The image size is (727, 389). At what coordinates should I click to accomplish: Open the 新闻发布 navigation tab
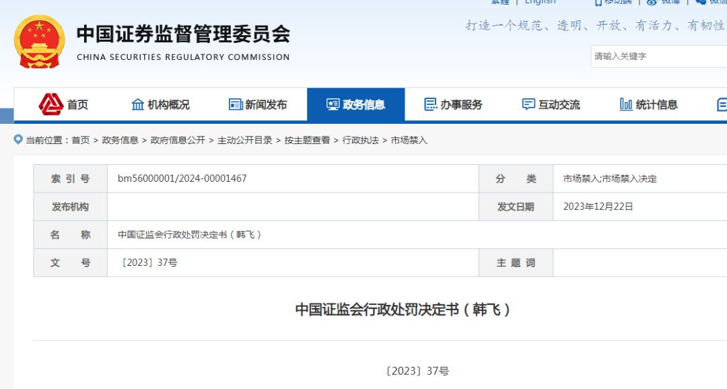(x=258, y=105)
